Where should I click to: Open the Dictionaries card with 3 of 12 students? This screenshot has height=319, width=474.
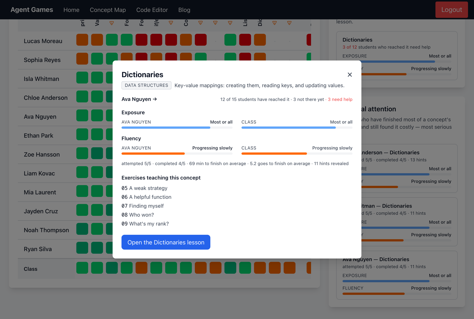(x=397, y=56)
